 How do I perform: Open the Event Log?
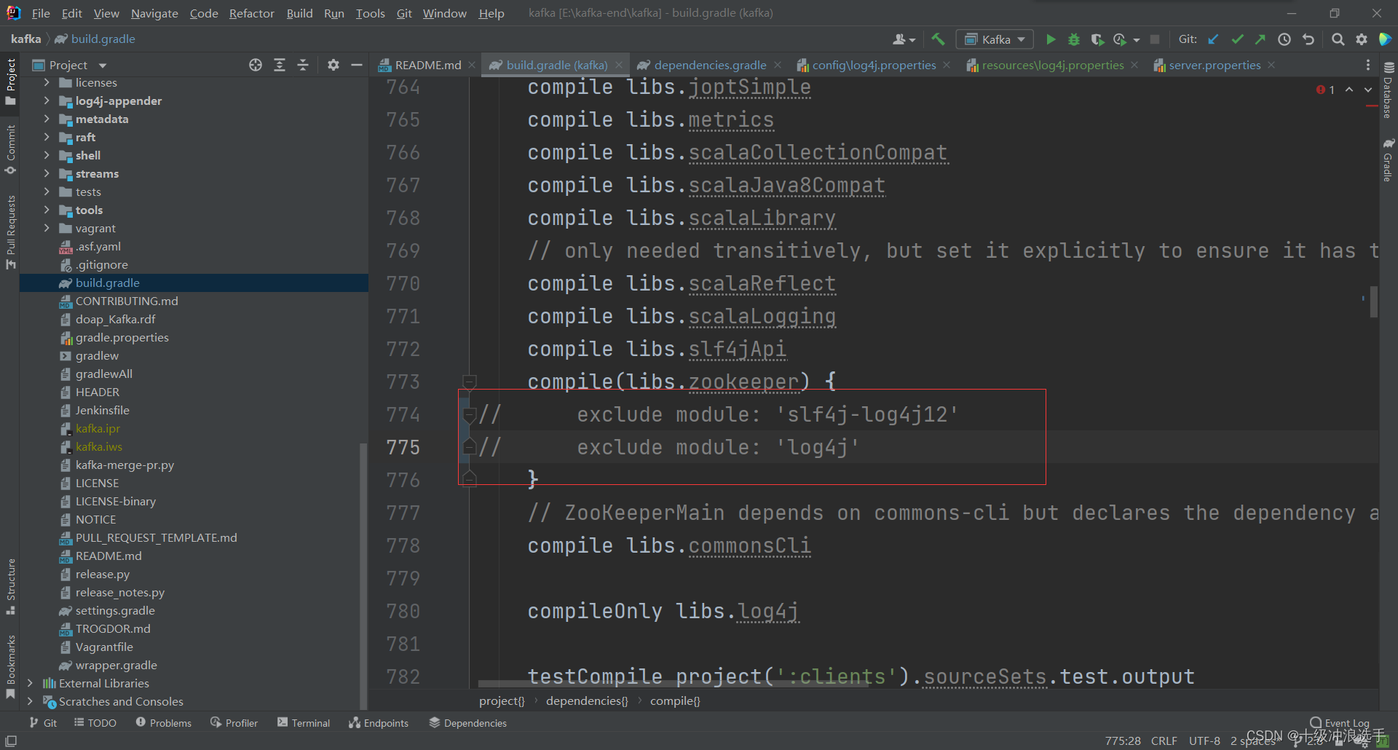(x=1340, y=722)
